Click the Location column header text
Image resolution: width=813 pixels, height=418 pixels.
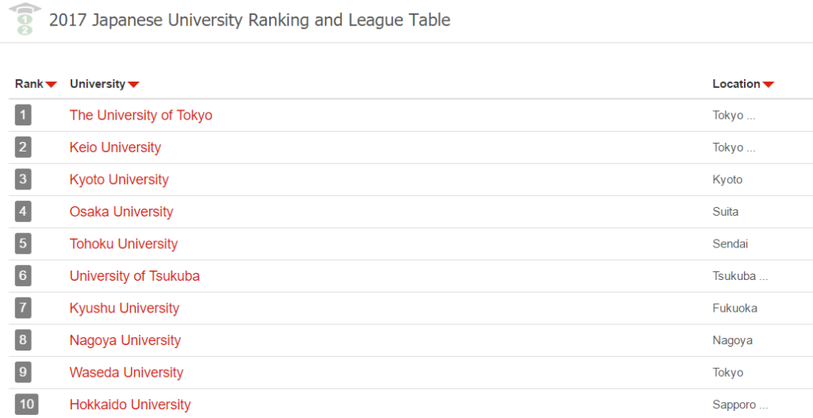(736, 84)
